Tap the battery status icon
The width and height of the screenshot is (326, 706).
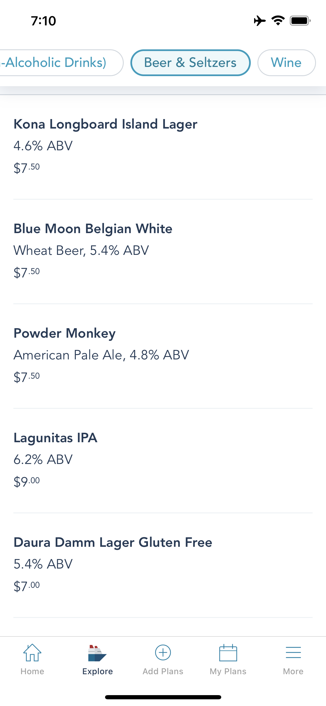pos(300,21)
